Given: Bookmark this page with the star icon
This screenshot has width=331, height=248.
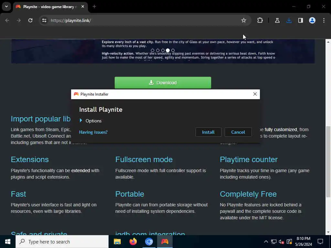Looking at the screenshot, I should (244, 20).
